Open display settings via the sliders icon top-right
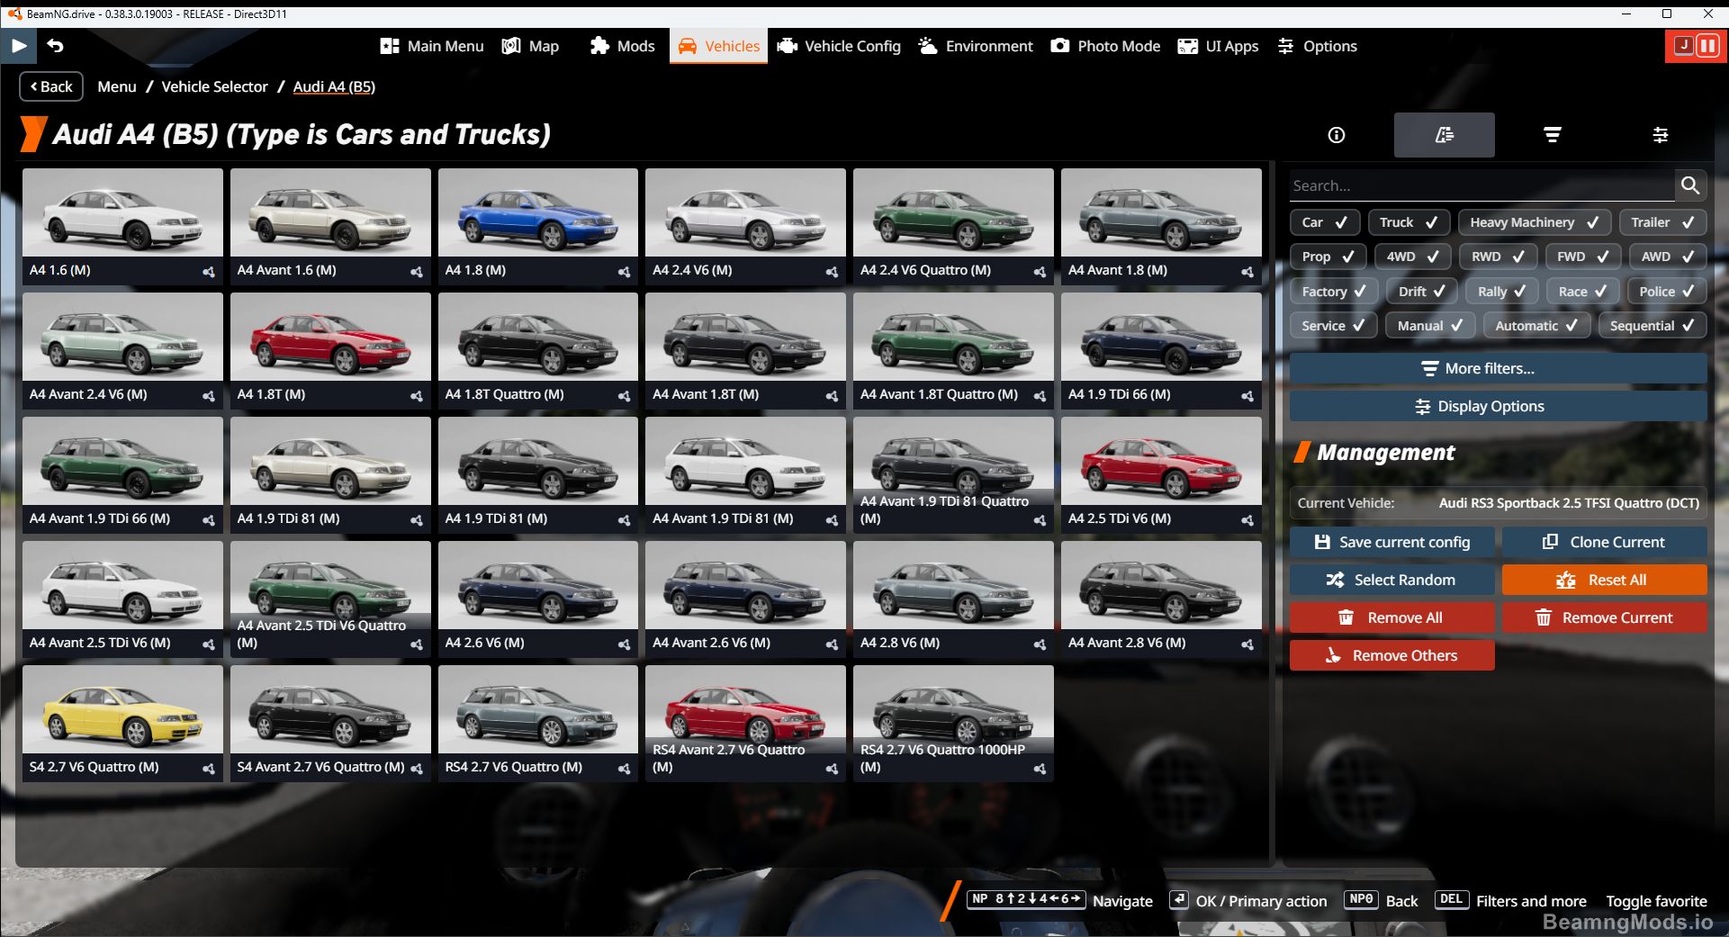The image size is (1729, 937). [1661, 135]
